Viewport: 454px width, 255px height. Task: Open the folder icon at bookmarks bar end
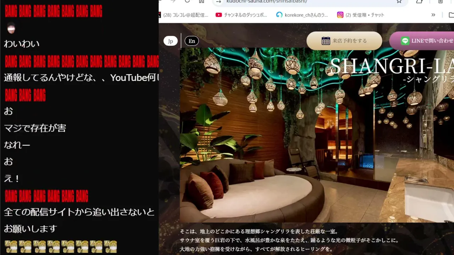pyautogui.click(x=451, y=15)
